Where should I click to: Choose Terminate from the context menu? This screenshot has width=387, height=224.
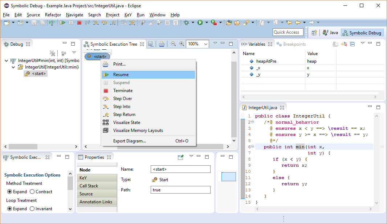point(148,91)
